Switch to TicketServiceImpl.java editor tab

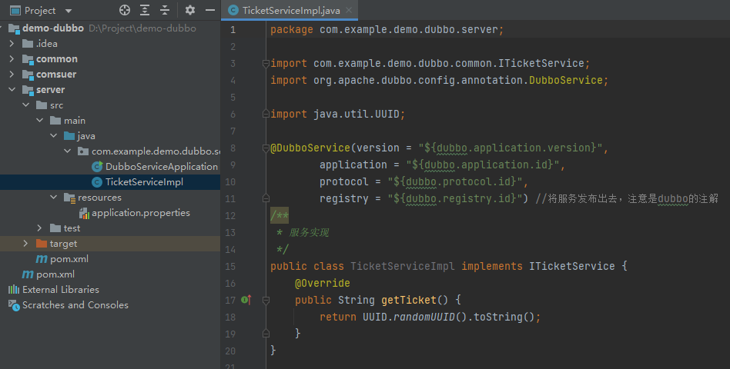[x=291, y=11]
